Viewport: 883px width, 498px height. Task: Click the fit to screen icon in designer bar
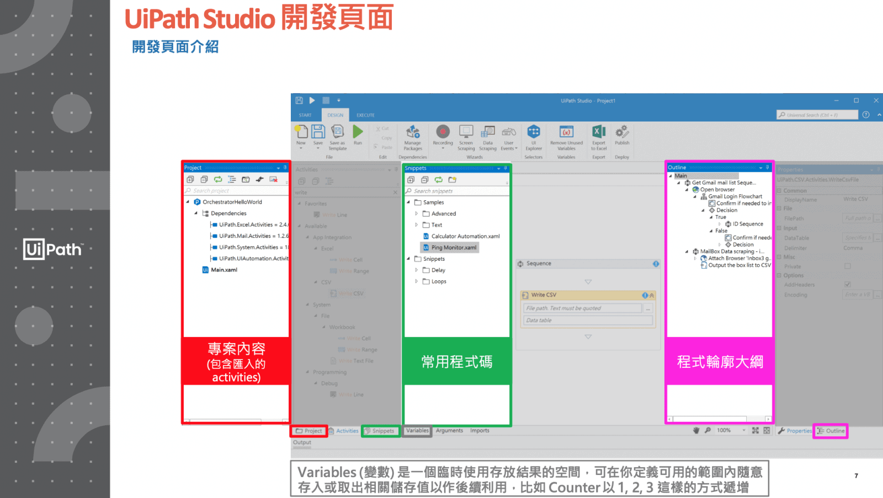[x=755, y=430]
